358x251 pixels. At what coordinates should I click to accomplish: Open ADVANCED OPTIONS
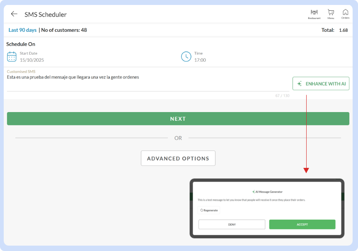(x=178, y=158)
